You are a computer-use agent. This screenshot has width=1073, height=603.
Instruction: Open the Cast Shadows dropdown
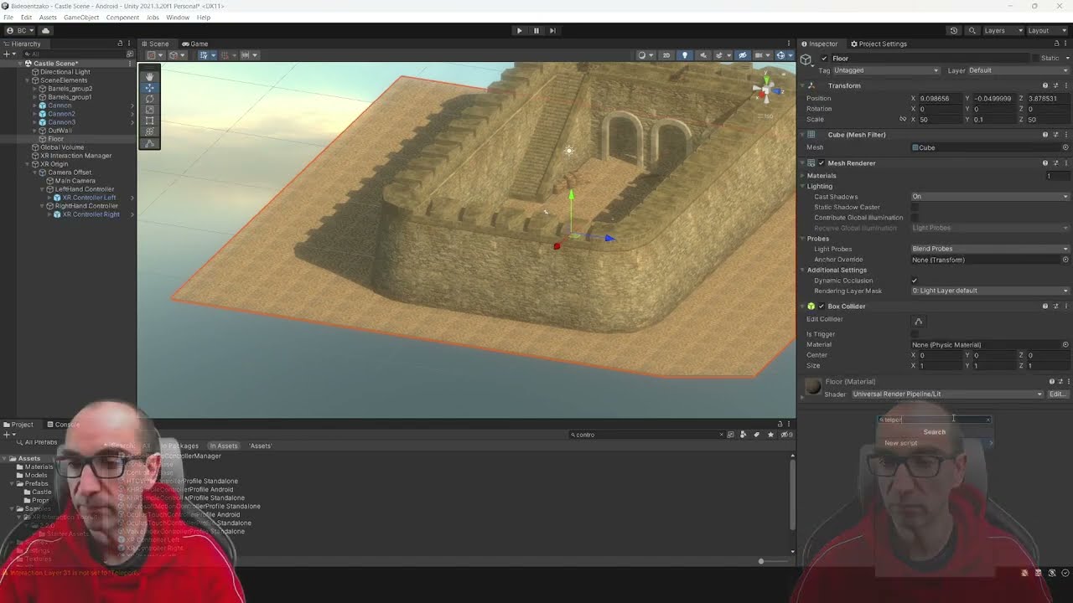[x=990, y=197]
